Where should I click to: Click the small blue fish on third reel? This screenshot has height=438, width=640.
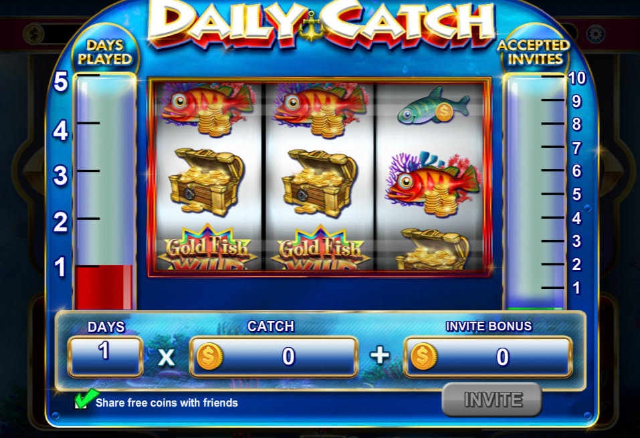pyautogui.click(x=433, y=106)
